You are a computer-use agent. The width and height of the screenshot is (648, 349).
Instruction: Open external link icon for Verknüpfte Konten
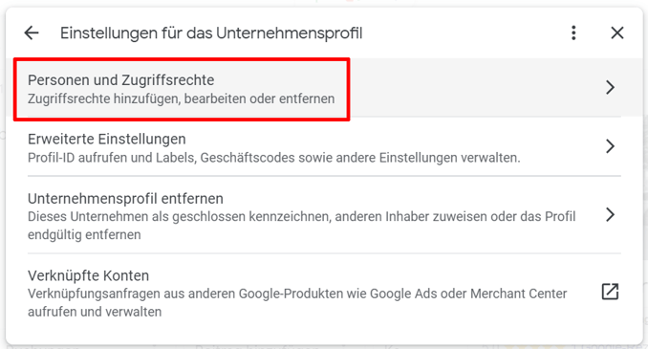610,292
